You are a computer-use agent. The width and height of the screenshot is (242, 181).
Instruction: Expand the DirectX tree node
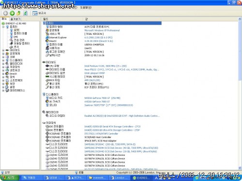pyautogui.click(x=3, y=74)
